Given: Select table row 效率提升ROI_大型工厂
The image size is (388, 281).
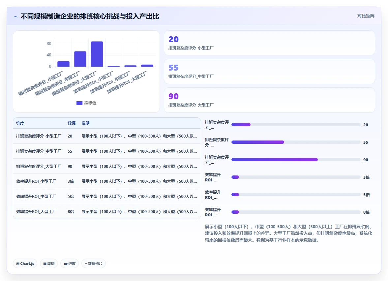Looking at the screenshot, I should coord(107,212).
